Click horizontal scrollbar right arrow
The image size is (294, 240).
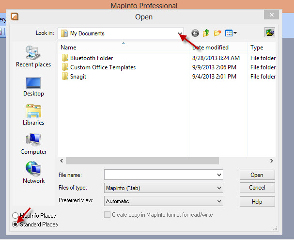pos(272,161)
